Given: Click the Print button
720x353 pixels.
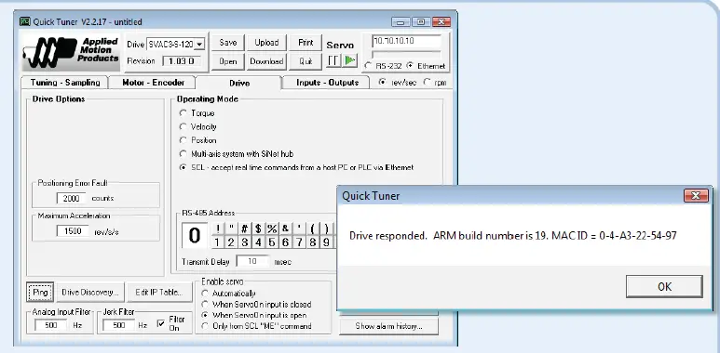Looking at the screenshot, I should tap(306, 43).
